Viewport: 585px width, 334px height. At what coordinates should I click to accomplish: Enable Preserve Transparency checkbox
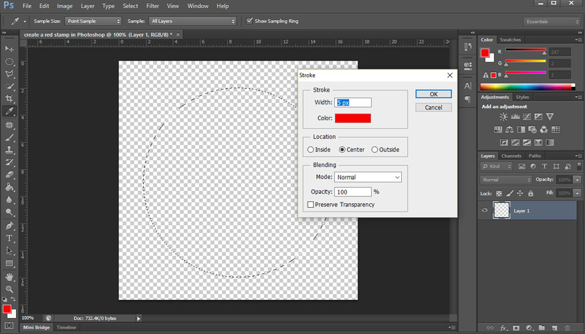click(x=311, y=204)
